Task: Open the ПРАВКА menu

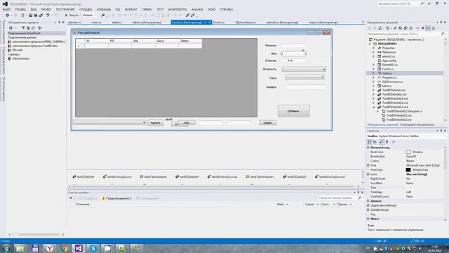Action: tap(20, 9)
